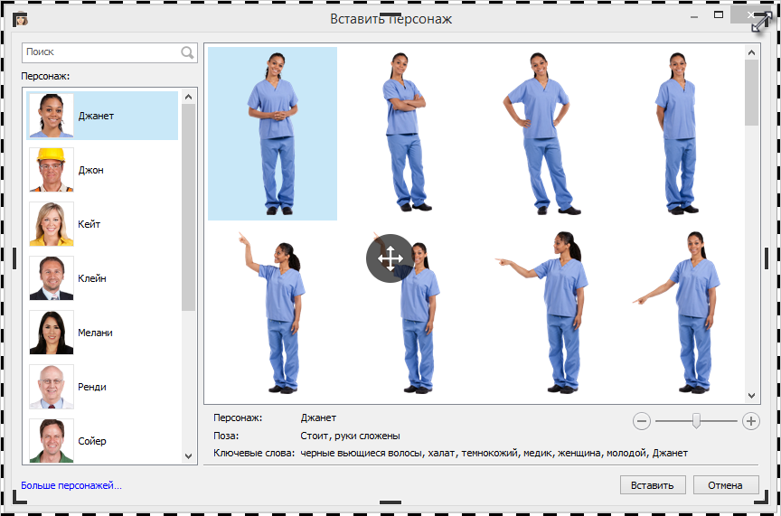Choose pose with hands behind back
Viewport: 781px width, 516px height.
coord(676,134)
